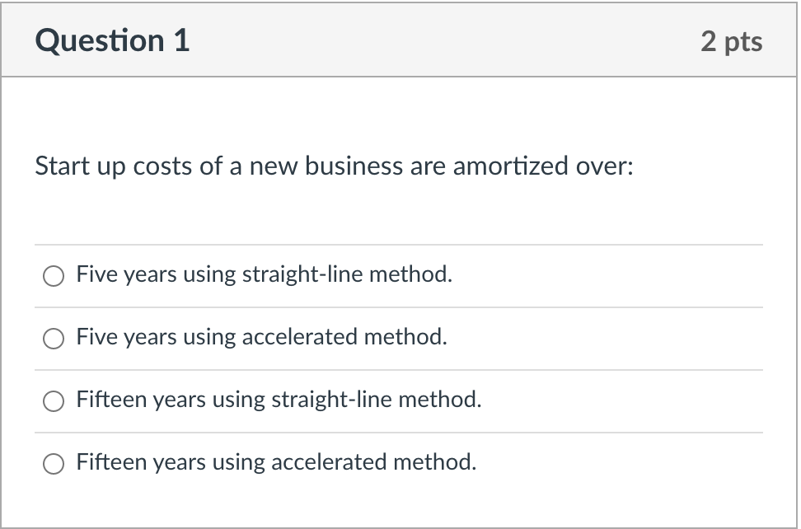
Task: Click the divider above the first answer
Action: (x=399, y=244)
